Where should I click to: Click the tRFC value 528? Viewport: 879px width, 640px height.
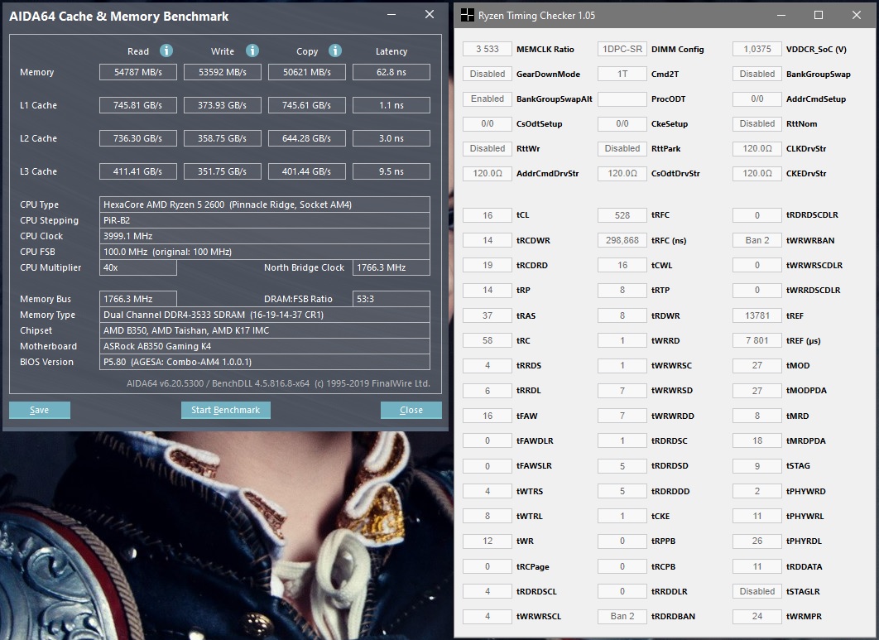point(622,214)
